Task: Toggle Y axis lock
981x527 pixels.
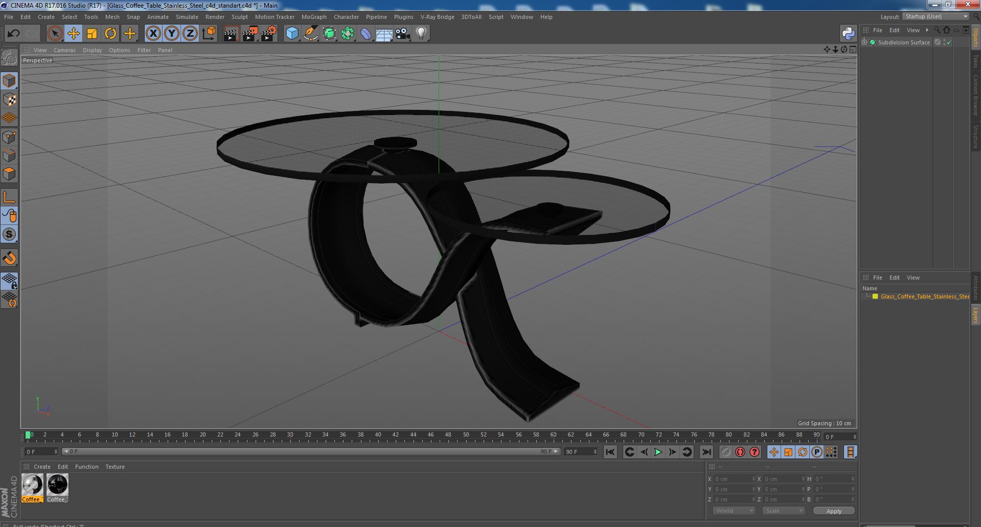Action: [171, 34]
